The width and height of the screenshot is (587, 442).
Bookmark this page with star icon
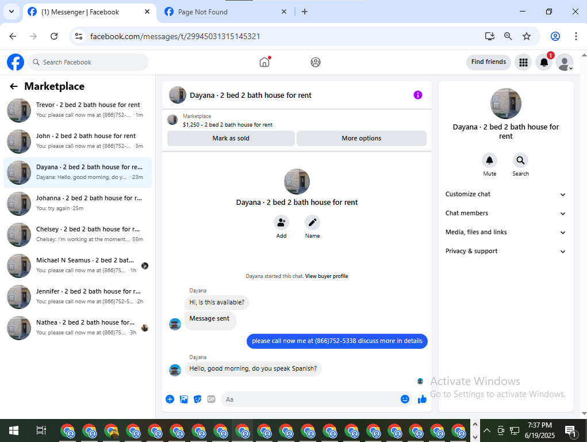coord(527,36)
